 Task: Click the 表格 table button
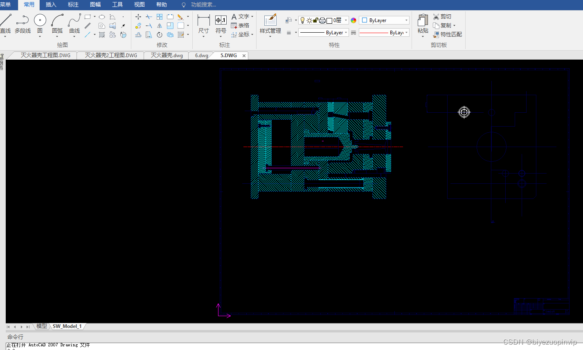[240, 26]
